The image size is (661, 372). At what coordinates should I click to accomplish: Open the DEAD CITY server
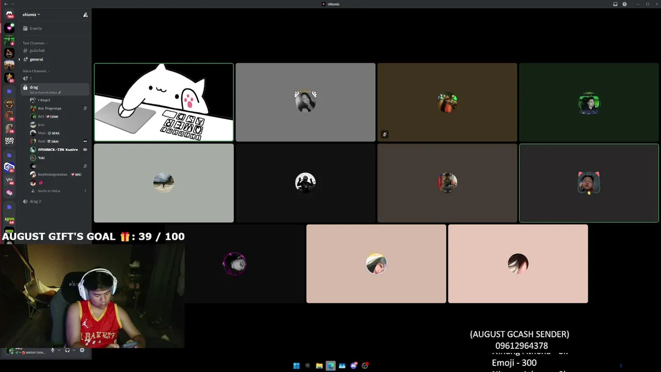[9, 141]
